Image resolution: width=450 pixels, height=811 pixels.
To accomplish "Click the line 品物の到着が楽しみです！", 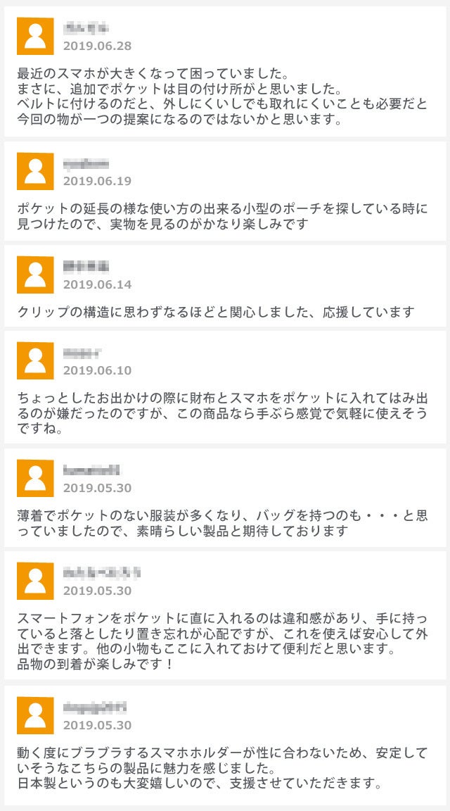I will (96, 664).
